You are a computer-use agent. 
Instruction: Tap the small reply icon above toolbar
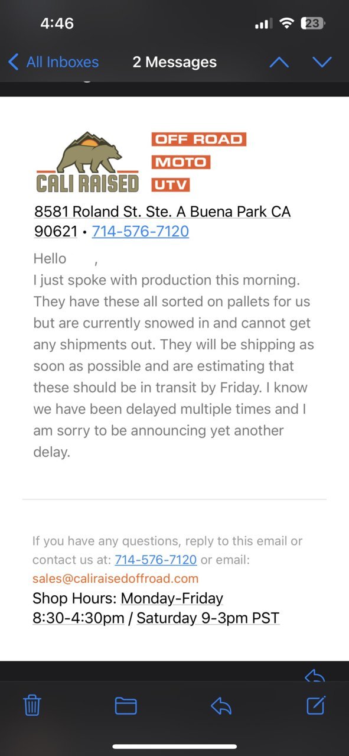[x=315, y=676]
